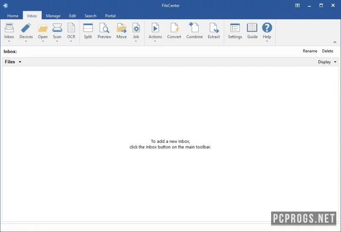Open the Guide book icon
The image size is (341, 232).
coord(252,28)
